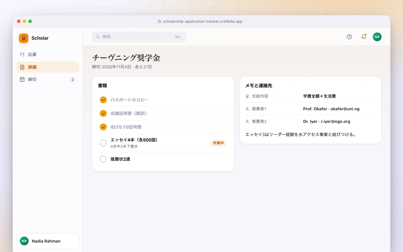Screen dimensions: 403x252
Task: Click the エッセイ3 memo note
Action: 301,135
